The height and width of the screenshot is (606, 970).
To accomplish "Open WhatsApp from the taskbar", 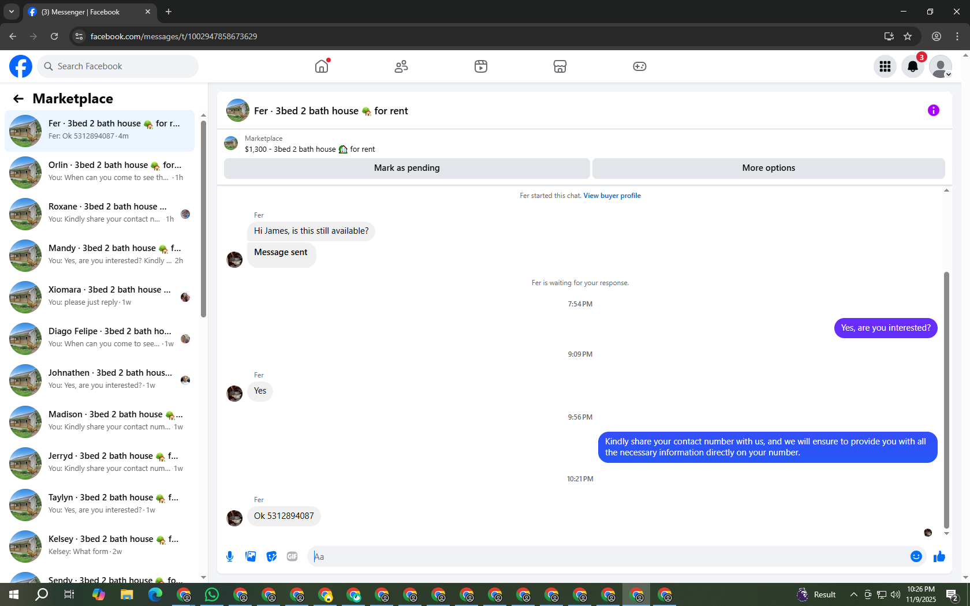I will 212,594.
